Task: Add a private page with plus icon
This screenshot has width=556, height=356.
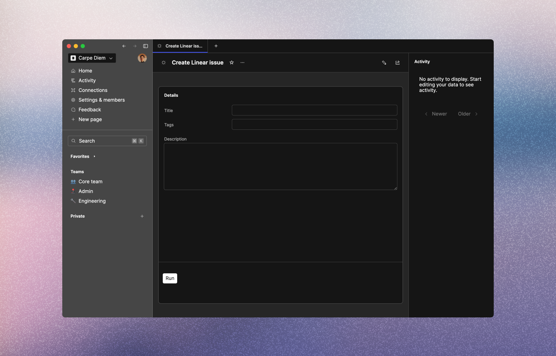Action: [142, 216]
